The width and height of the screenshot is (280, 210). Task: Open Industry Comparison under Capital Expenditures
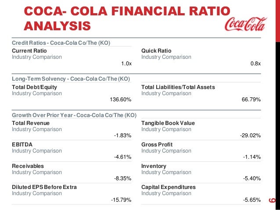pyautogui.click(x=166, y=193)
